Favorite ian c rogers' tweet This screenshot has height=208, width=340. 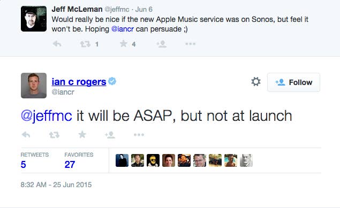(82, 135)
